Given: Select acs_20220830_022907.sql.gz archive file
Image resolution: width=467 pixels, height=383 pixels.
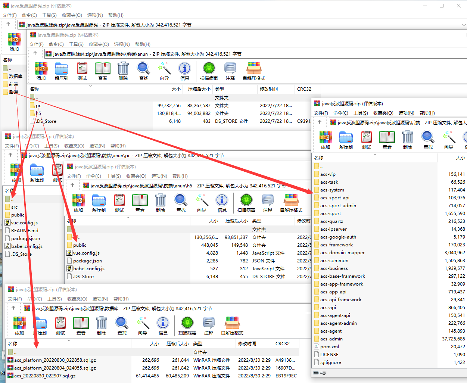Looking at the screenshot, I should pos(45,376).
